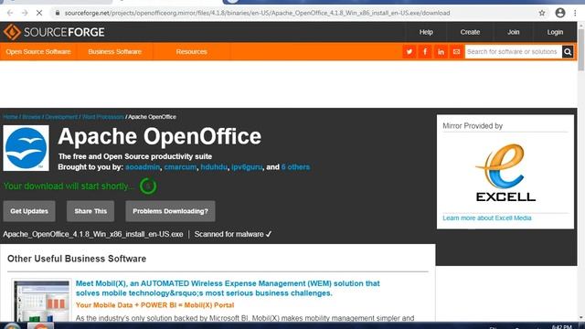Go back to the previous page

coord(10,13)
